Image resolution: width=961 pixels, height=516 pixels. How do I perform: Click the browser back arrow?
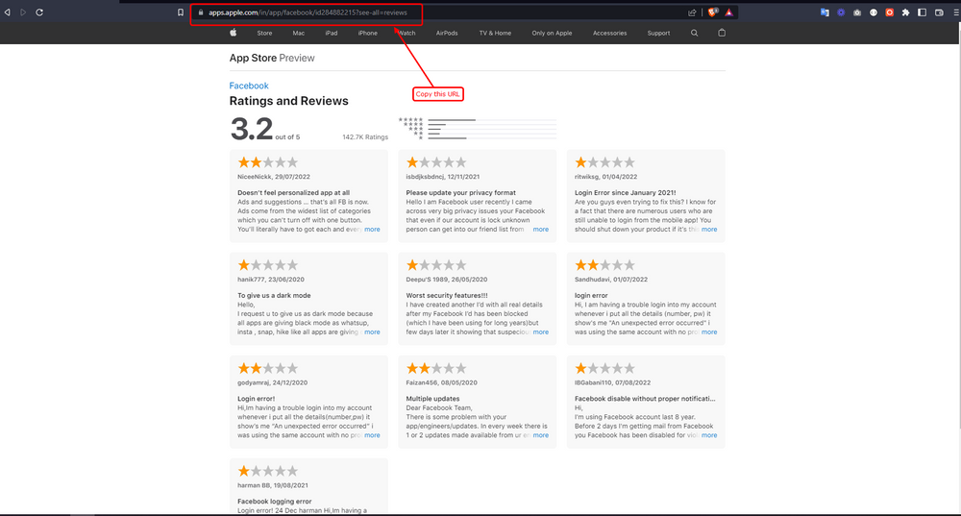[x=9, y=12]
